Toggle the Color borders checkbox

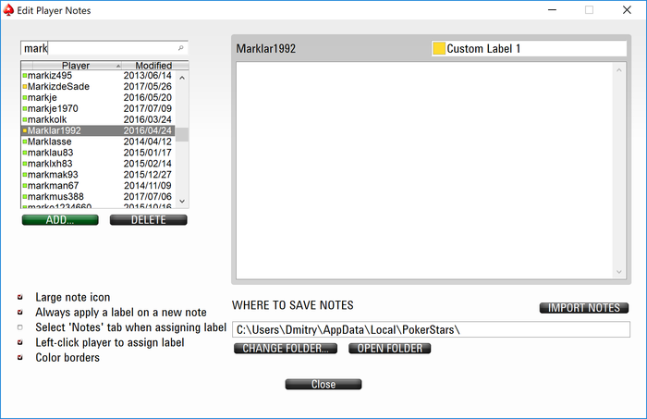(x=19, y=358)
